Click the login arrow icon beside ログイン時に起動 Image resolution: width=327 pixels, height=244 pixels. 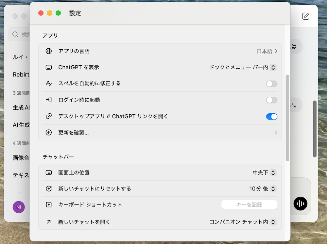pyautogui.click(x=49, y=100)
